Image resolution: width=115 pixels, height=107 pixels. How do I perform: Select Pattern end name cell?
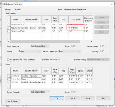[x=16, y=31]
